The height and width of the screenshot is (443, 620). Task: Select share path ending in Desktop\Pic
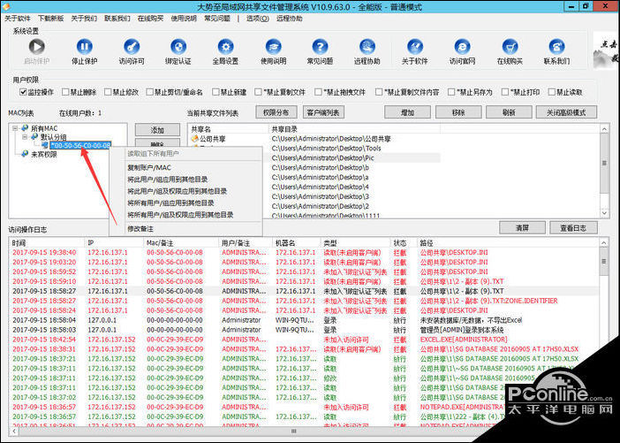[x=322, y=158]
